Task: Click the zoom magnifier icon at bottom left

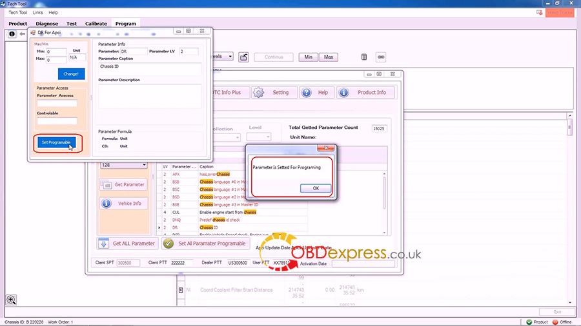Action: (x=11, y=300)
